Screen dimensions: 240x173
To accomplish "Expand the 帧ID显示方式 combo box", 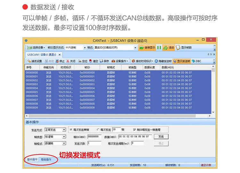I will 85,48.
